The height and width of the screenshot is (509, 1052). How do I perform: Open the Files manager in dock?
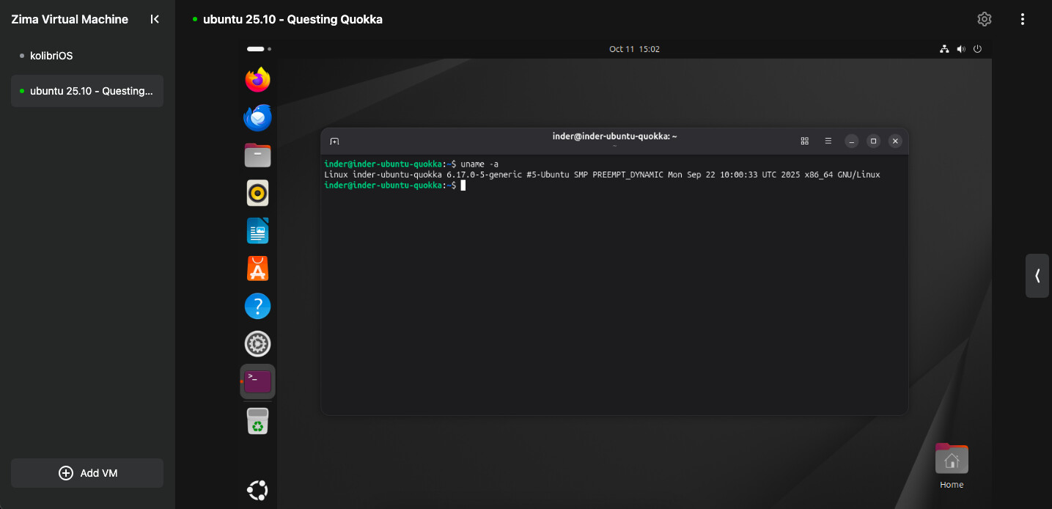(257, 155)
